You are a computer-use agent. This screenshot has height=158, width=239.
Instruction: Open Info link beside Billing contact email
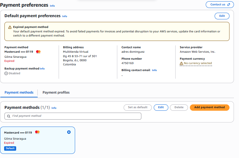[x=154, y=70]
